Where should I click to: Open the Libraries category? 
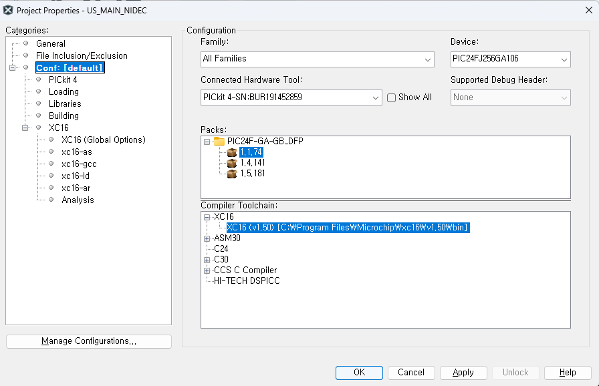(x=65, y=104)
